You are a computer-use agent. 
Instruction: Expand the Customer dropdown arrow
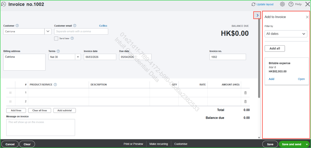48,31
